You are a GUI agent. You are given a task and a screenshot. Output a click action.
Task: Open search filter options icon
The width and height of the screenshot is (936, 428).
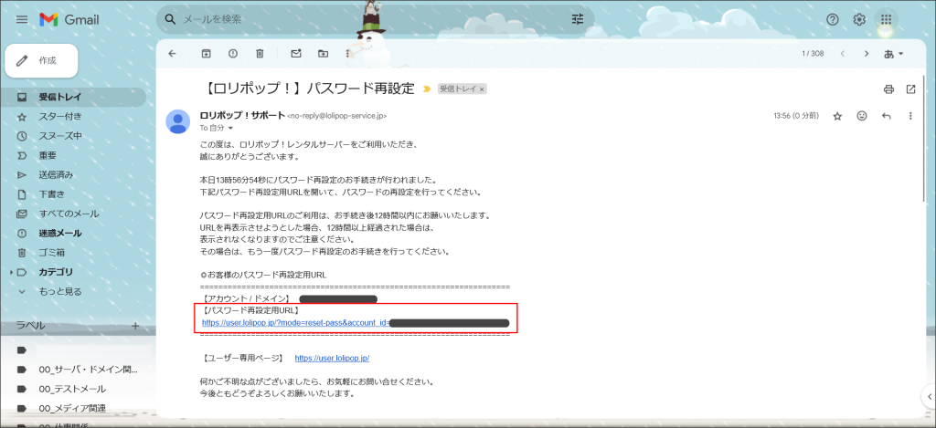(x=578, y=20)
